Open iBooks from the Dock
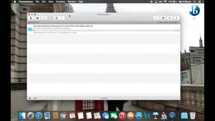 pyautogui.click(x=130, y=116)
